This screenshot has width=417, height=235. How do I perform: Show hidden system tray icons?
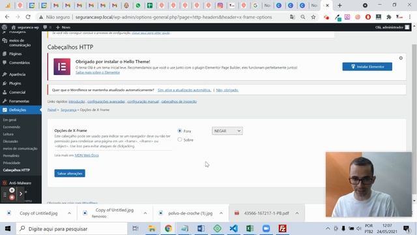pos(328,228)
